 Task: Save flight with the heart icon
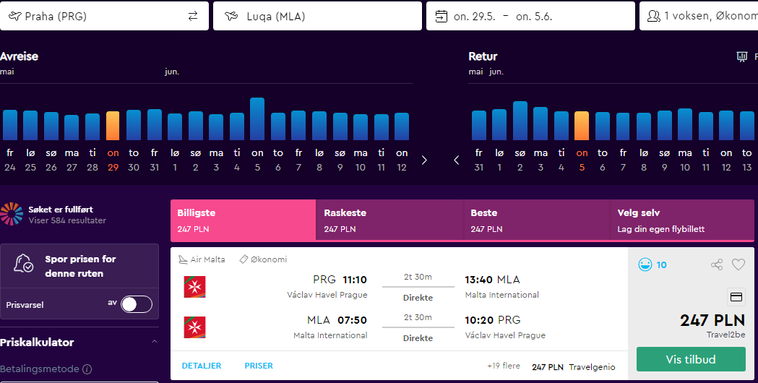738,264
